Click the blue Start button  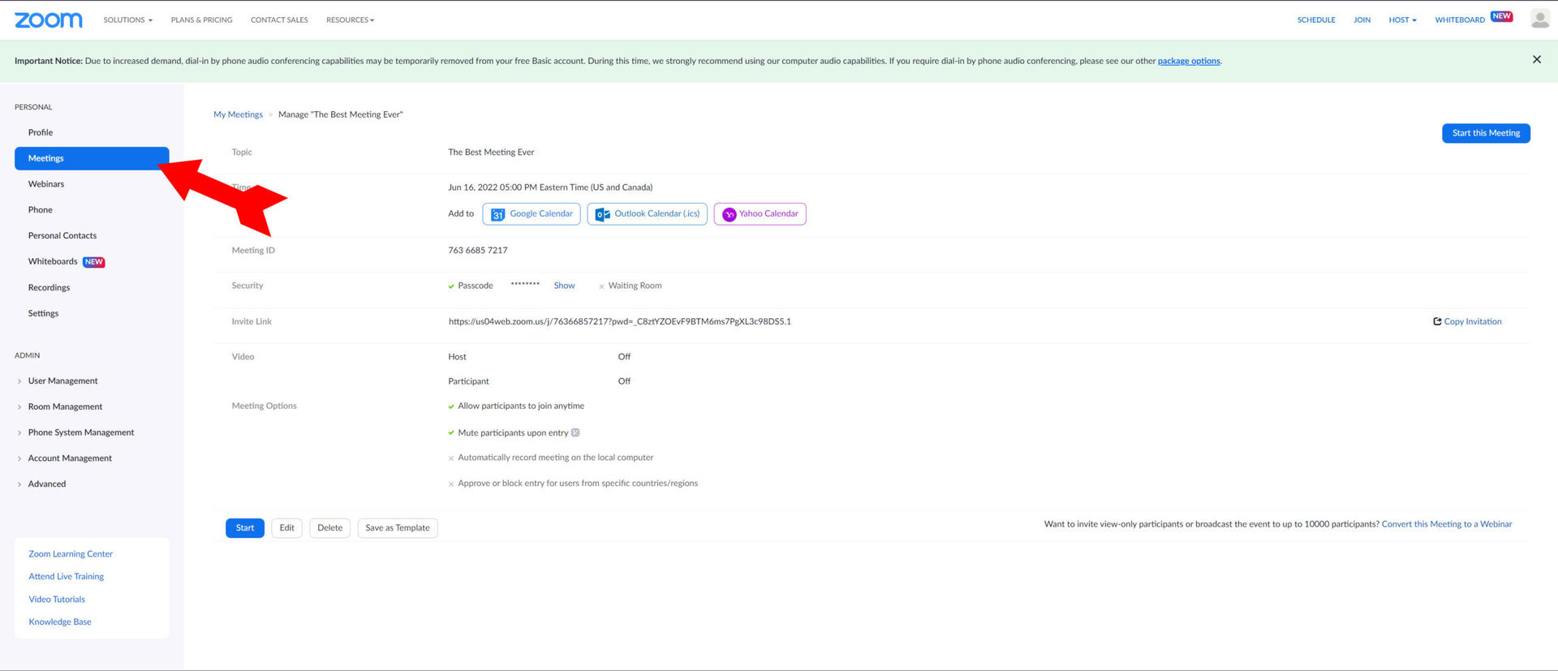click(x=245, y=528)
